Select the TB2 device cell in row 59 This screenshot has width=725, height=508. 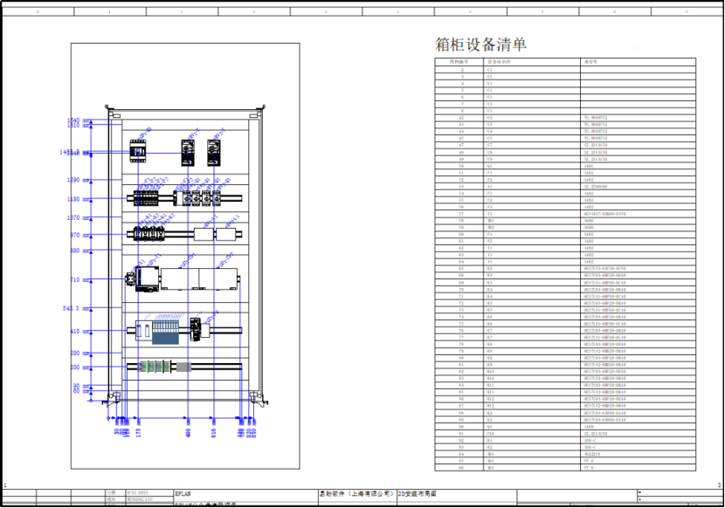532,228
